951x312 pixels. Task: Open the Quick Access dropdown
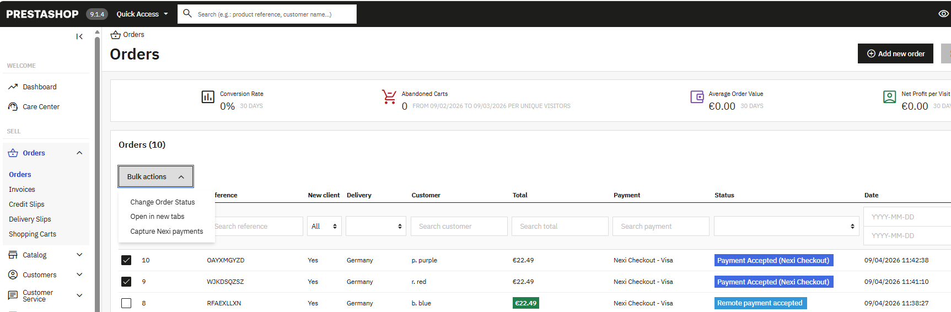[142, 14]
